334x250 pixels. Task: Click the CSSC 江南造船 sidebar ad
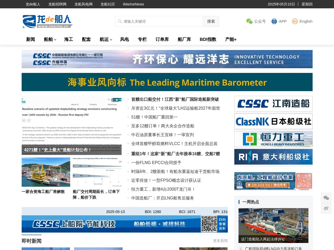273,104
